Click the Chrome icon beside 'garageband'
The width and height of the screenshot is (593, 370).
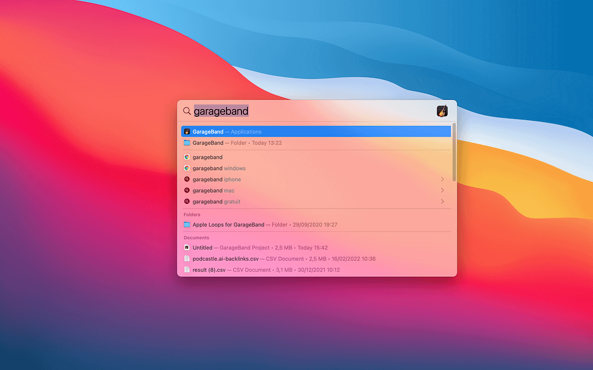pyautogui.click(x=187, y=157)
